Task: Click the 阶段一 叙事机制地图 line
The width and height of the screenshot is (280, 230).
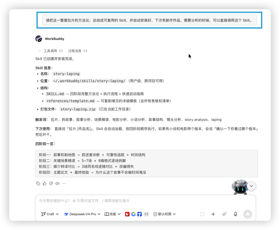Action: click(92, 155)
